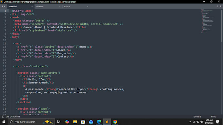Close the script.js tab
This screenshot has height=125, width=223.
click(x=88, y=7)
